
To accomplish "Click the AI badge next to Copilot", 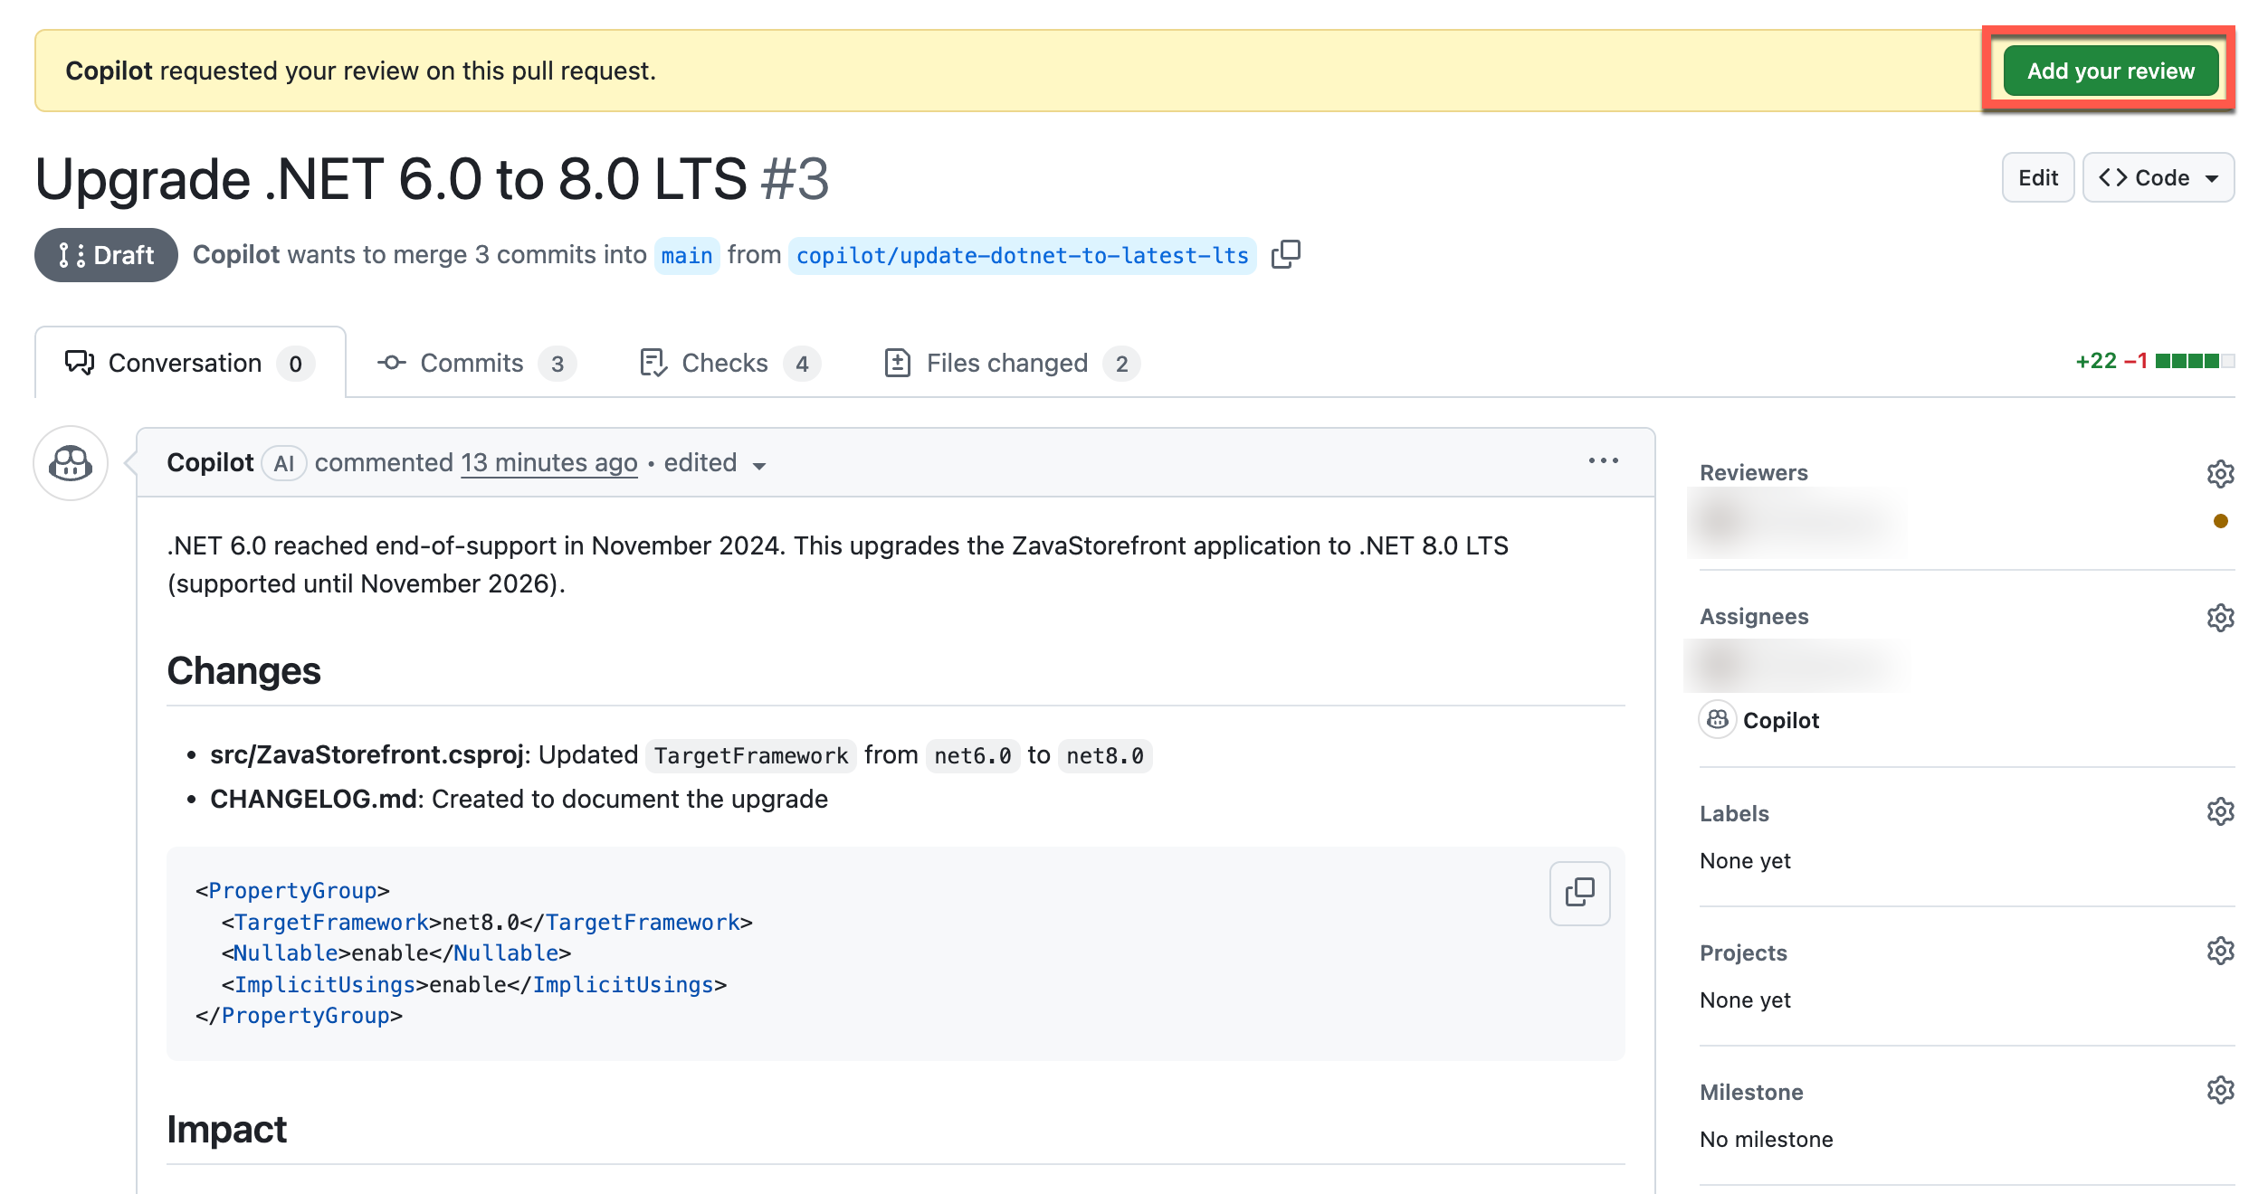I will (x=283, y=462).
